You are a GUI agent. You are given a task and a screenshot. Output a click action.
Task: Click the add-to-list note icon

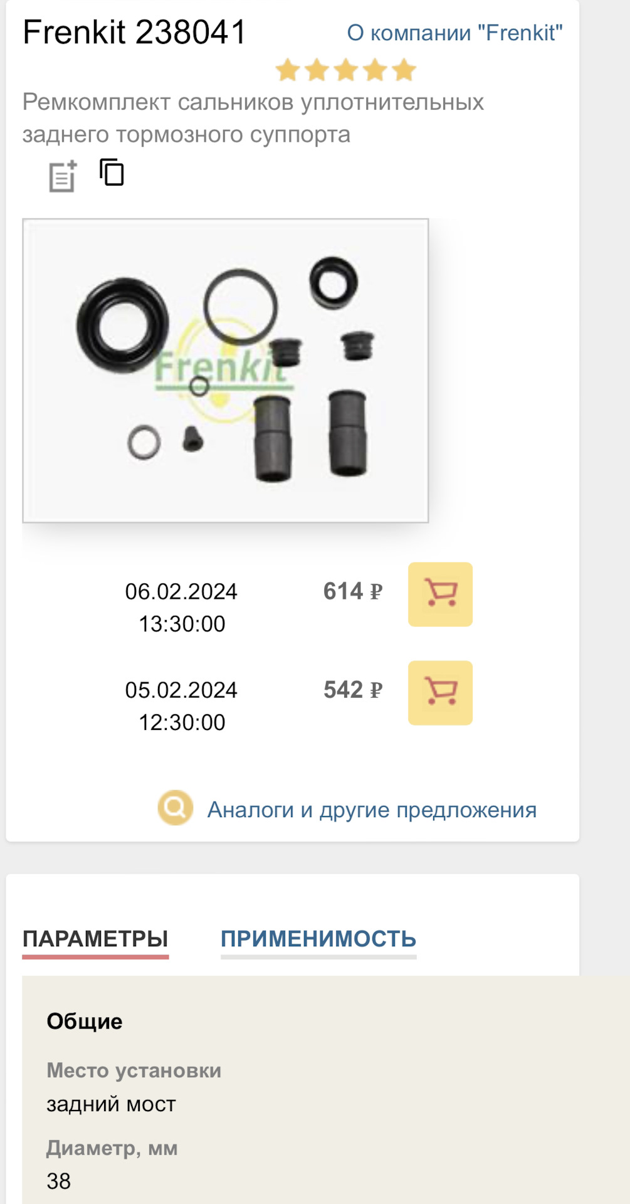(63, 176)
